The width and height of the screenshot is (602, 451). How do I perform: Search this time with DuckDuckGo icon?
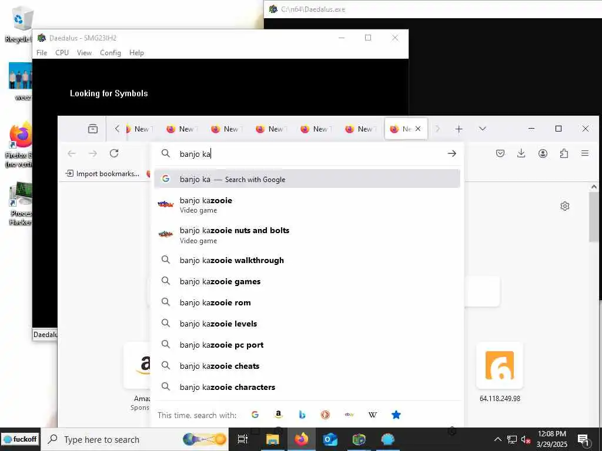[x=325, y=415]
